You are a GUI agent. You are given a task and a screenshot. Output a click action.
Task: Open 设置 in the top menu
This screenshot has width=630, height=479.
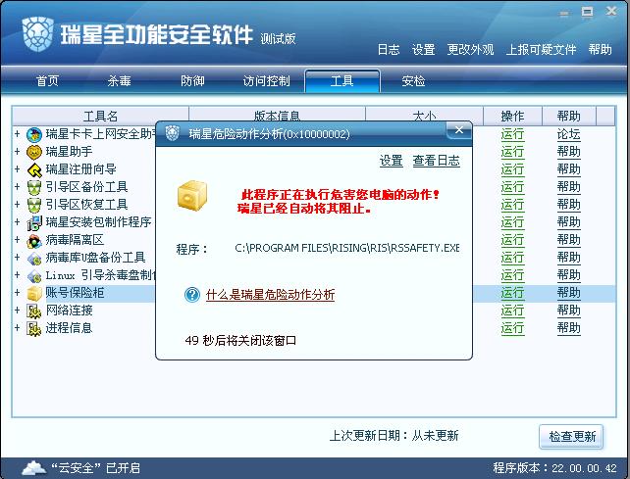[x=424, y=49]
